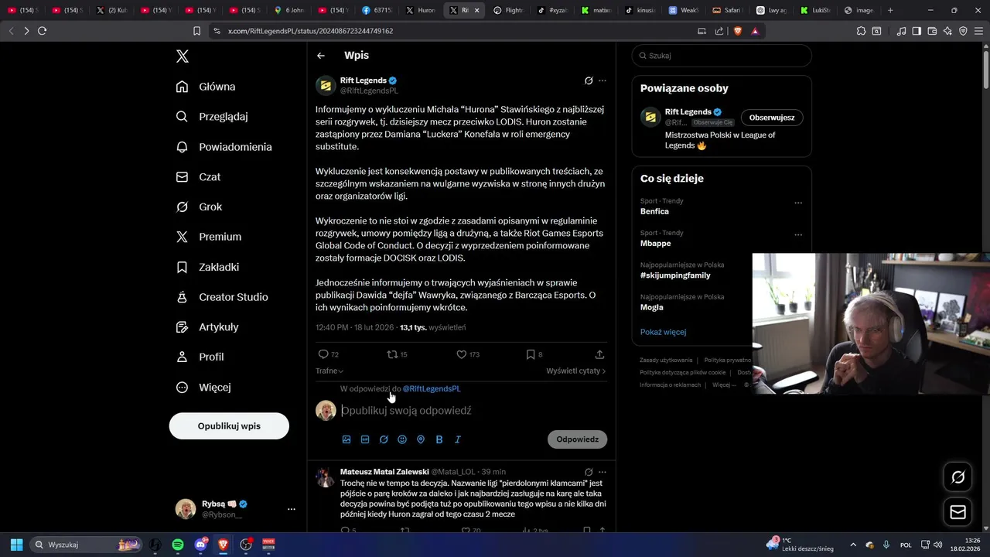Click Grok icon on Matal's reply

589,472
